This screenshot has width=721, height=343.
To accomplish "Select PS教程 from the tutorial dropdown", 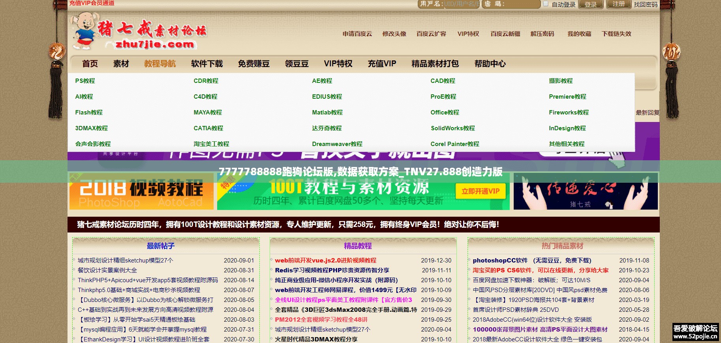I will (x=85, y=81).
